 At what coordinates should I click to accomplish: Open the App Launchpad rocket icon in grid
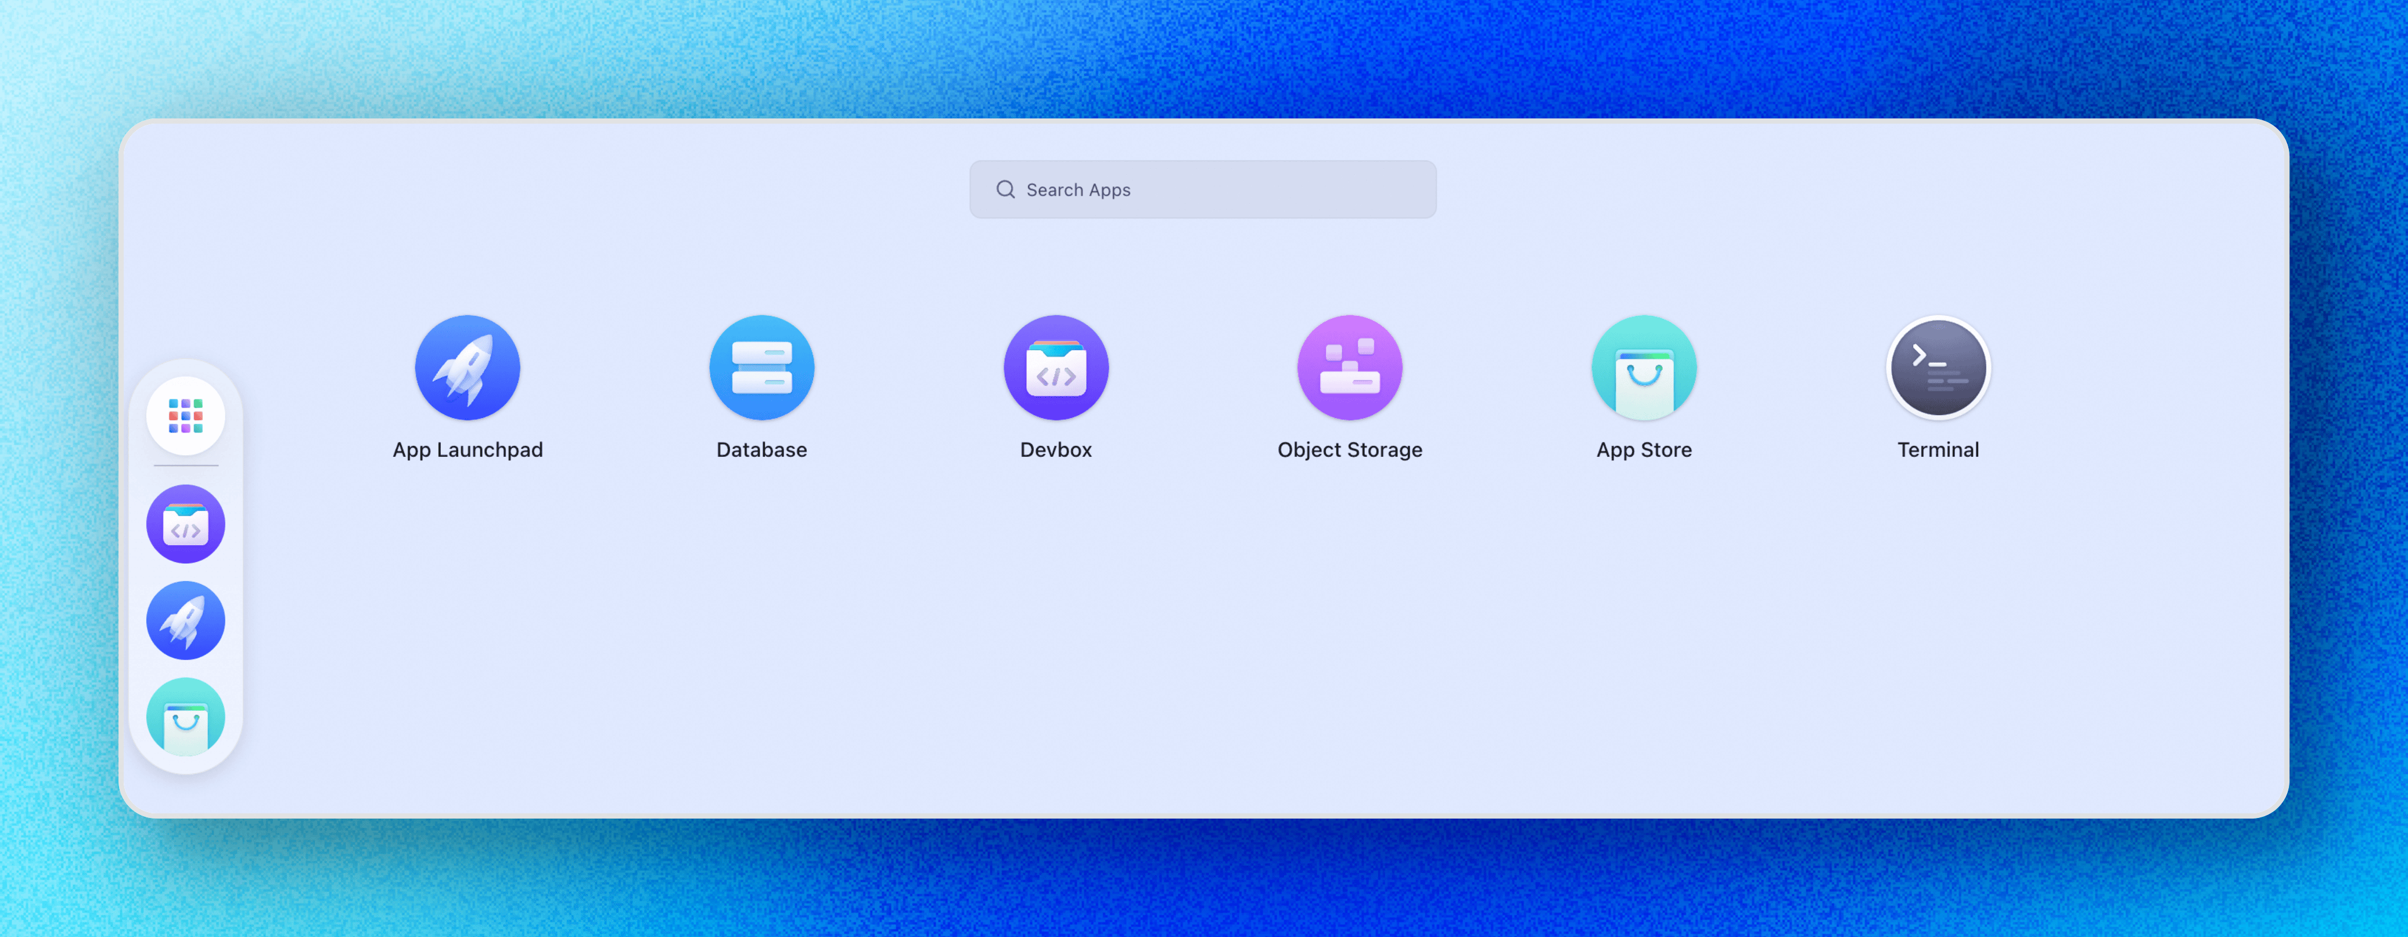468,367
